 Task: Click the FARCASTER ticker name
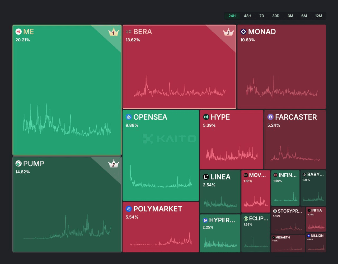click(x=296, y=117)
